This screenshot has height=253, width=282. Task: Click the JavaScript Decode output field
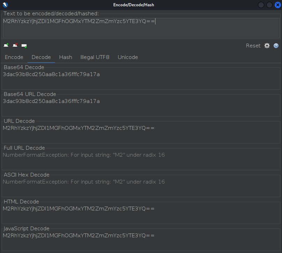pos(141,240)
